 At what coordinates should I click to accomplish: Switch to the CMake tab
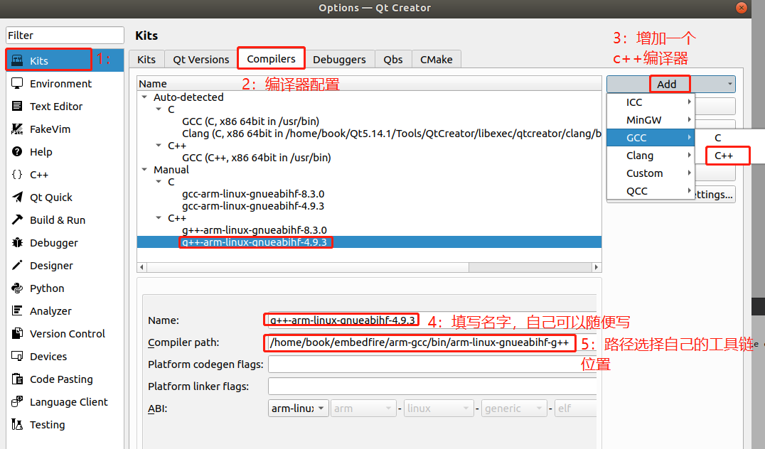[x=436, y=60]
